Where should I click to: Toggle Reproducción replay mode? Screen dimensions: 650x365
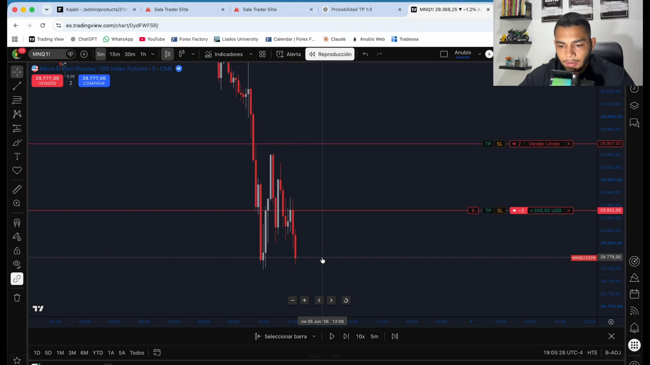(330, 54)
